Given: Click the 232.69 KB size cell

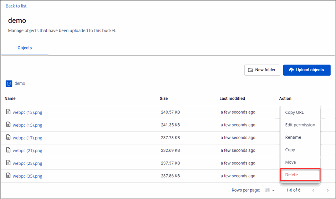Looking at the screenshot, I should [x=170, y=150].
